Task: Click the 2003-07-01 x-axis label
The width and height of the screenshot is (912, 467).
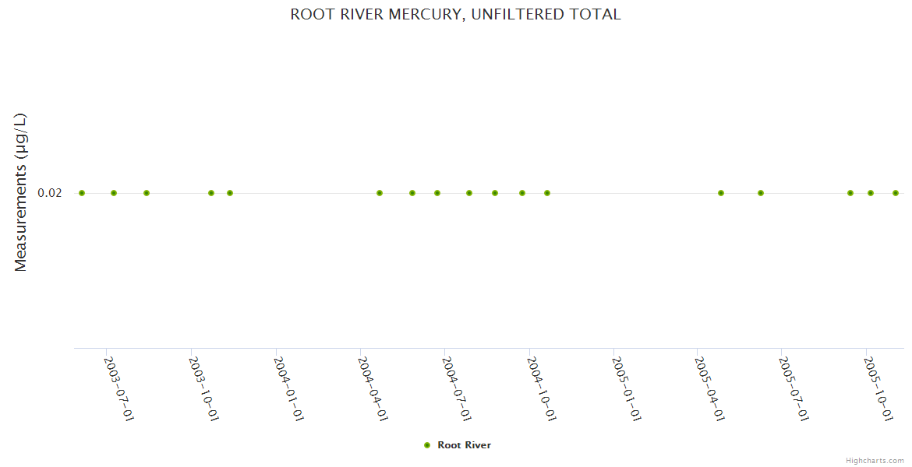Action: 119,388
